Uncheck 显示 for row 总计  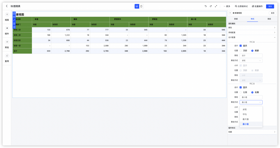pyautogui.click(x=241, y=46)
